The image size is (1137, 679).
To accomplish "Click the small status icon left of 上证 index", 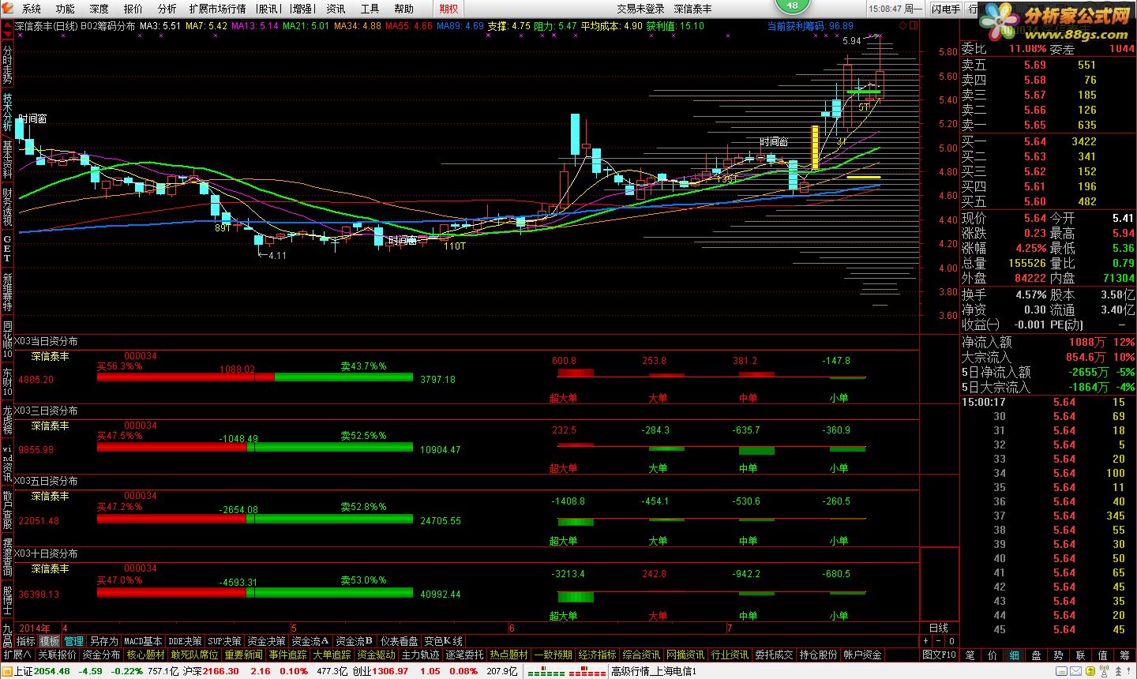I will point(6,671).
